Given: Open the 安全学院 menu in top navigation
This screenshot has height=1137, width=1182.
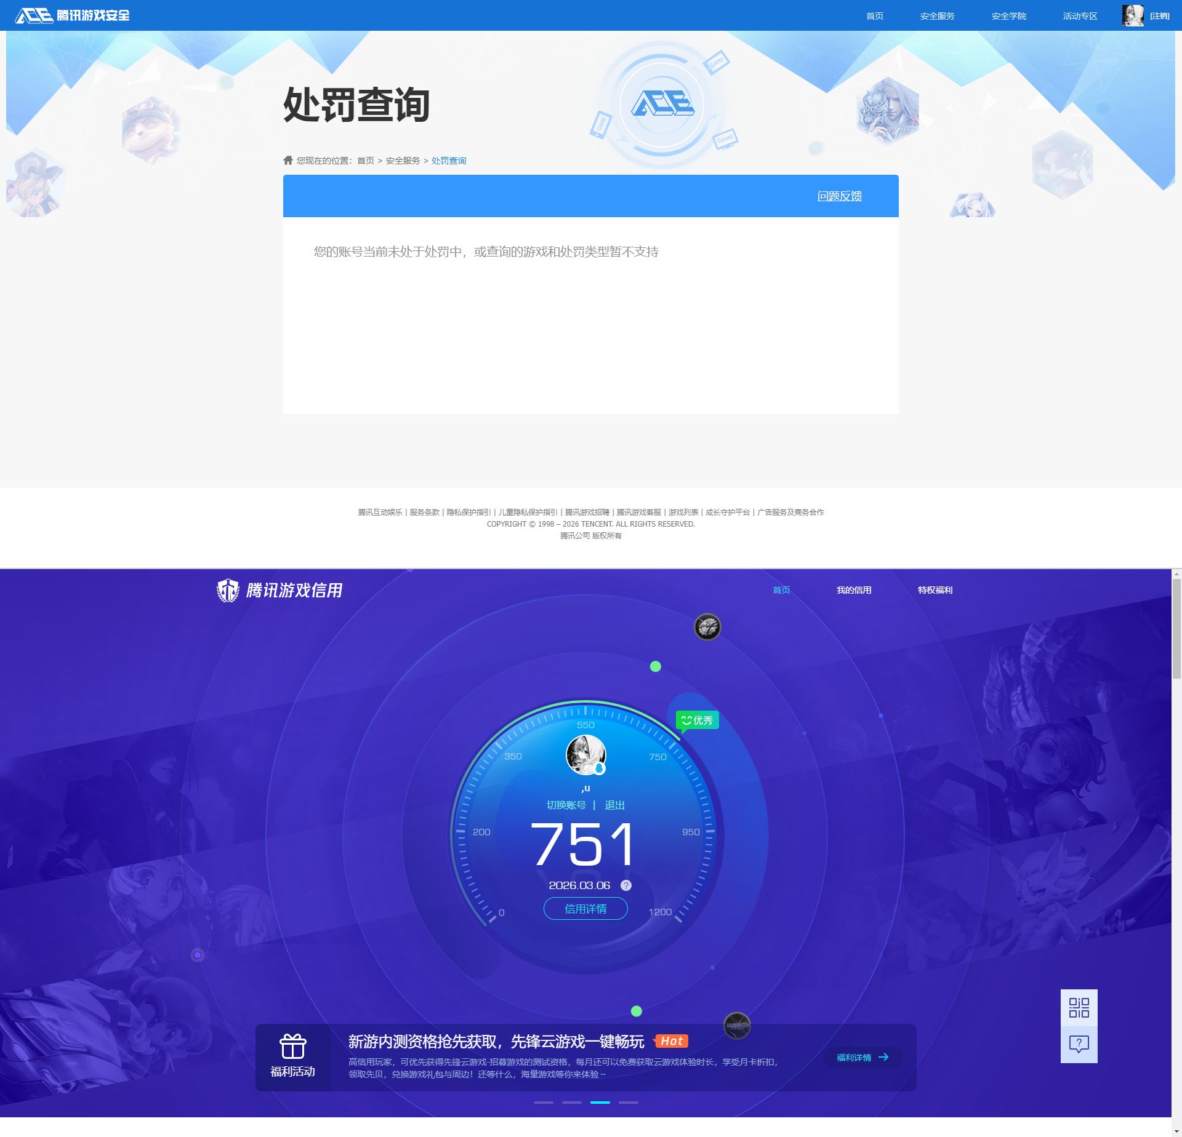Looking at the screenshot, I should [1008, 15].
